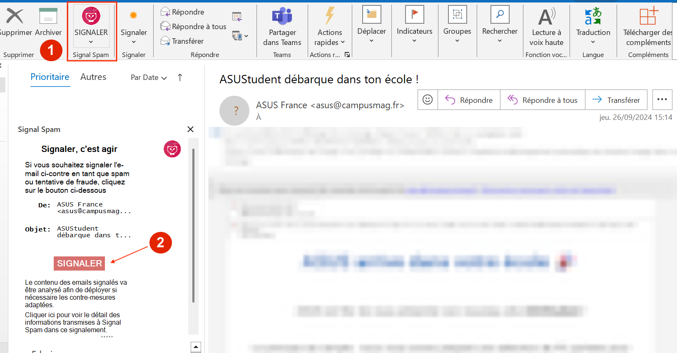Open Actions rapides lightning menu

click(x=330, y=26)
